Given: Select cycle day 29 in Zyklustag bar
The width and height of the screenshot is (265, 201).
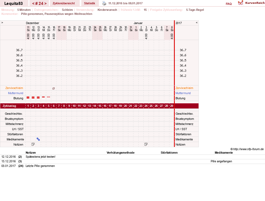Looking at the screenshot, I should (x=172, y=106).
